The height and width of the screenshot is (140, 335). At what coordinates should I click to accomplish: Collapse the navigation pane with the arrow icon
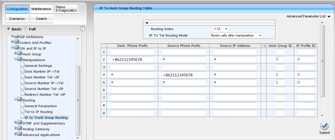82,29
